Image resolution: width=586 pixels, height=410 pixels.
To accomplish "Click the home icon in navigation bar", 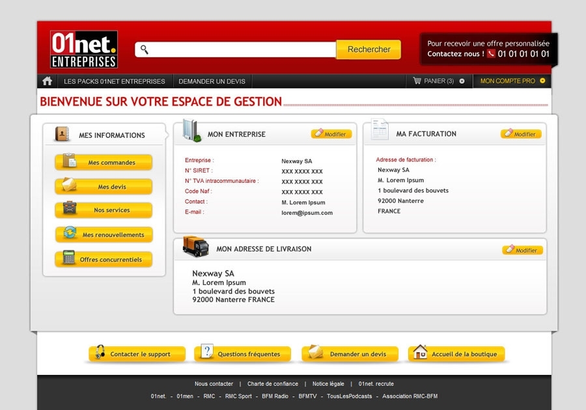I will [47, 81].
